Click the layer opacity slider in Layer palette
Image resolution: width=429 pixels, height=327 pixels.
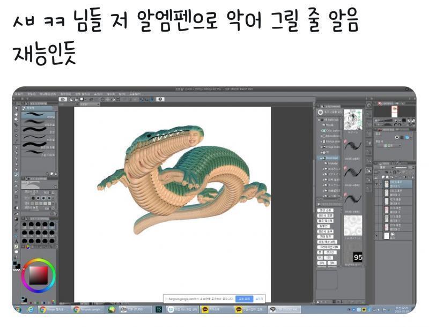[401, 168]
